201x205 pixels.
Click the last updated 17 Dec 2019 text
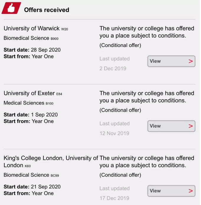(115, 198)
